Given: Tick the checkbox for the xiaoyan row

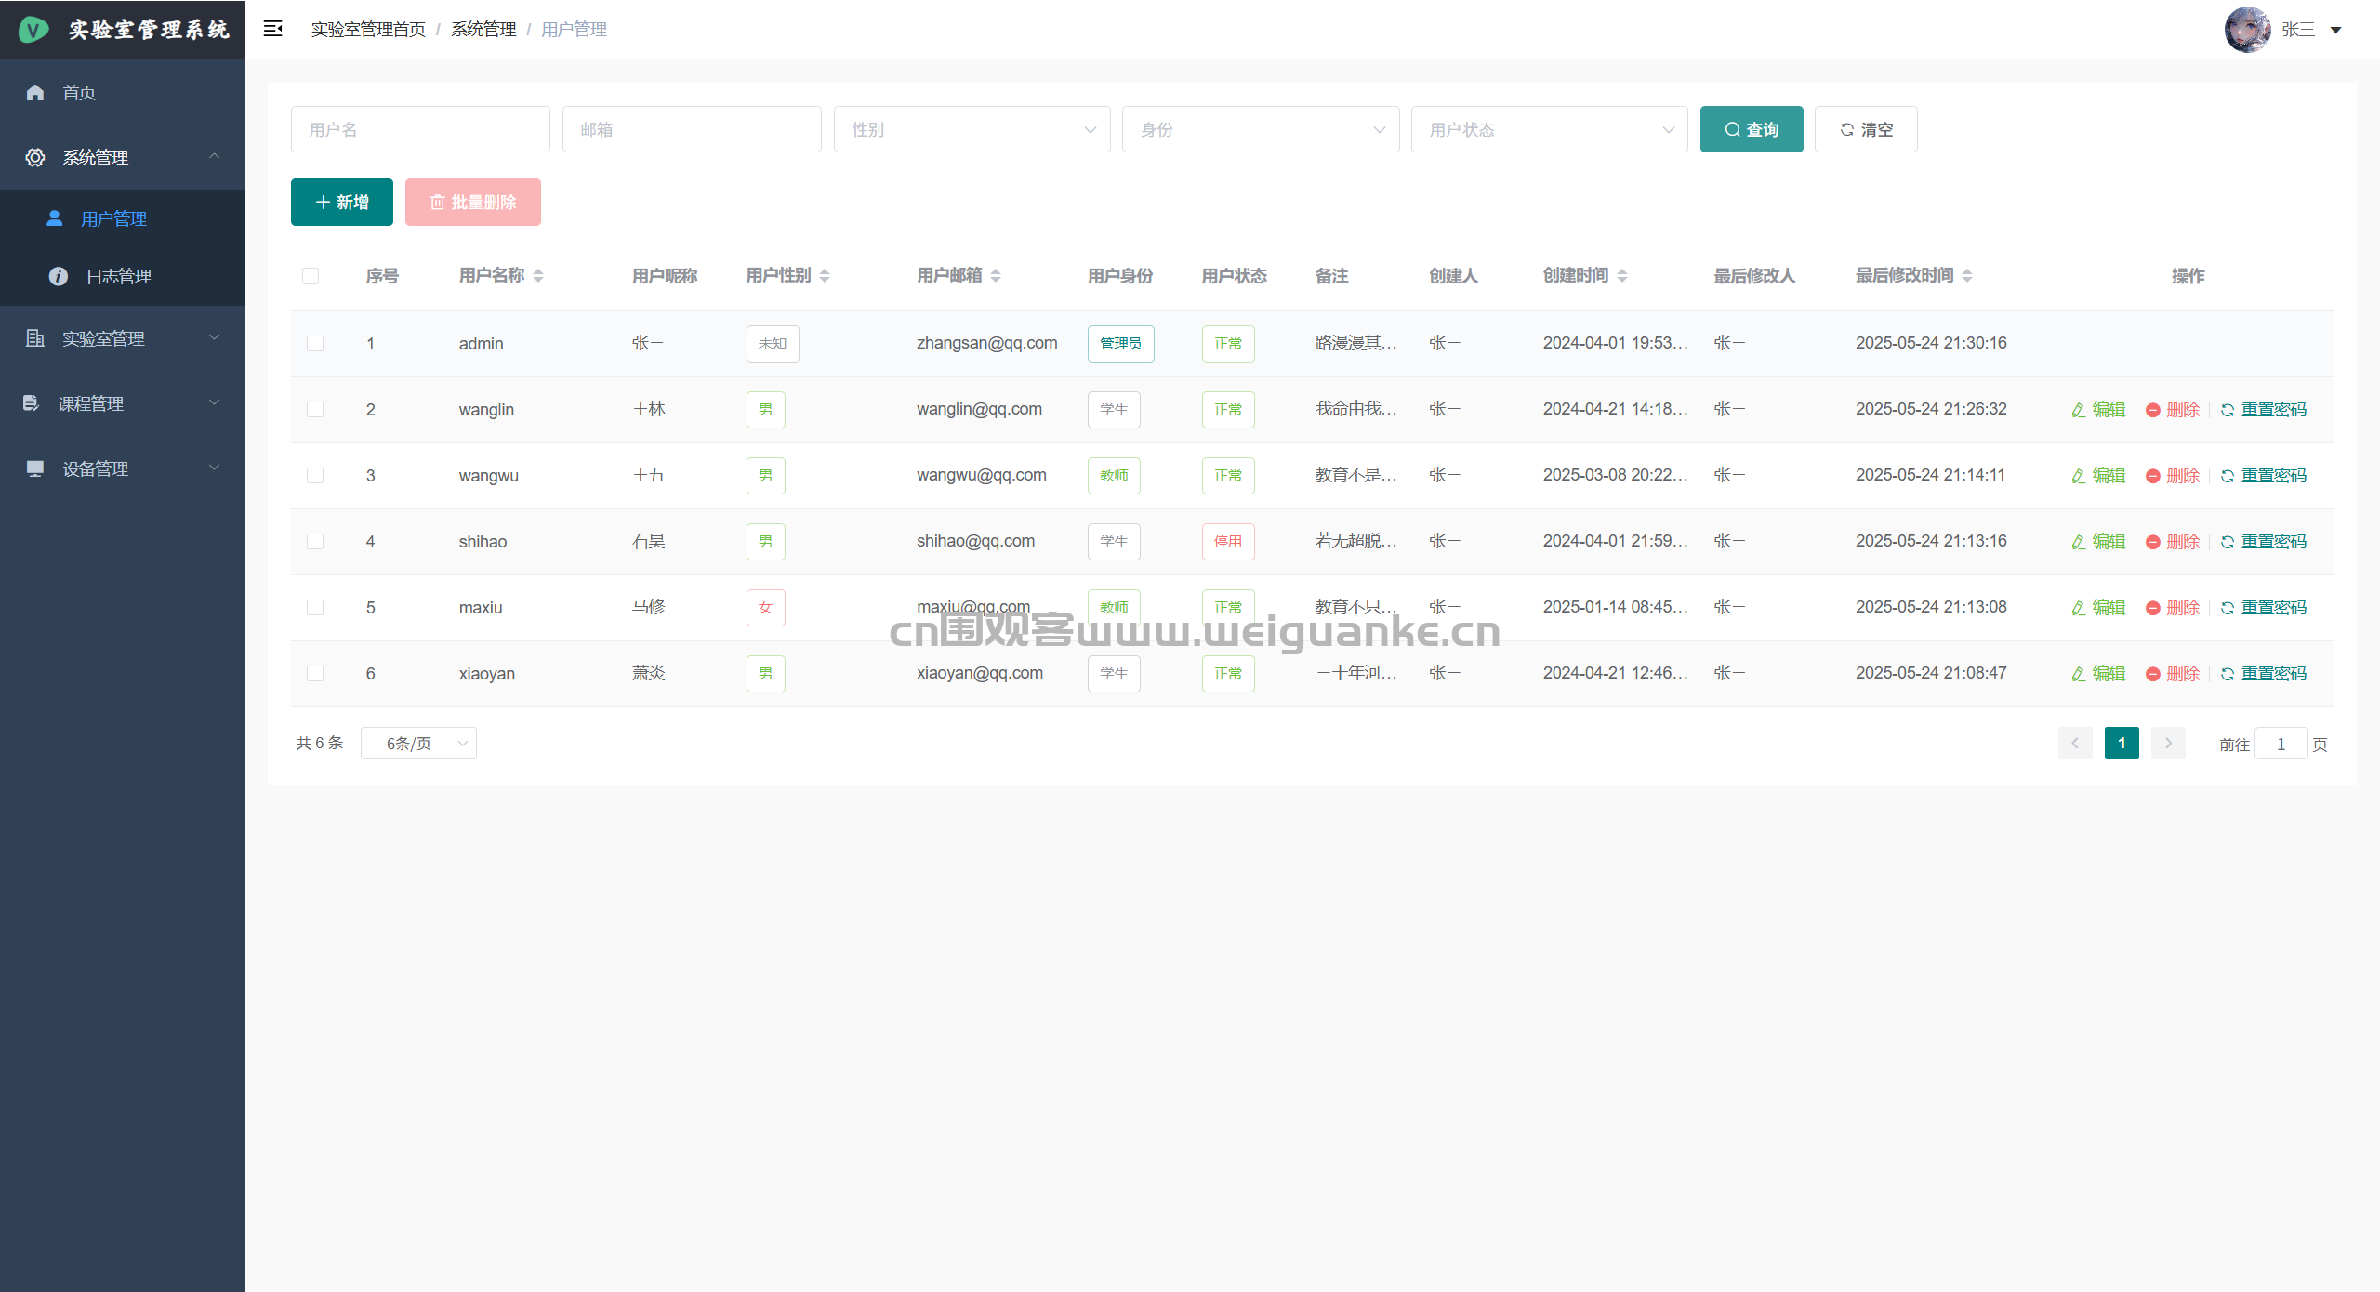Looking at the screenshot, I should pos(315,674).
